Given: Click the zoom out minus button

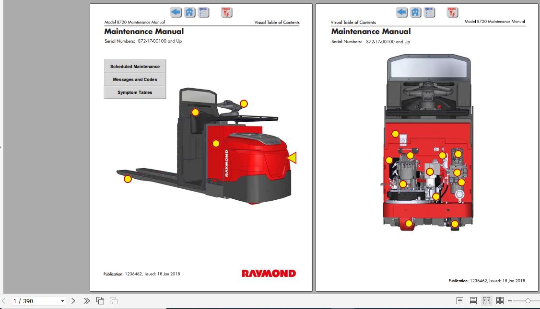Looking at the screenshot, I should [510, 301].
